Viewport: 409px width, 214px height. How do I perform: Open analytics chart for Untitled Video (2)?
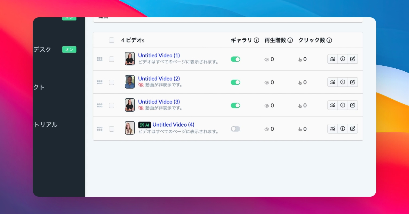[x=333, y=82]
